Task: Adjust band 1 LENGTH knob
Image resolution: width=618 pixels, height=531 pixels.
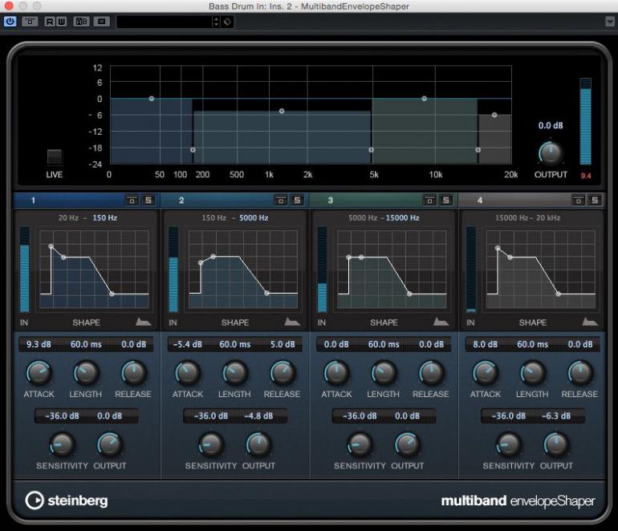Action: point(86,373)
